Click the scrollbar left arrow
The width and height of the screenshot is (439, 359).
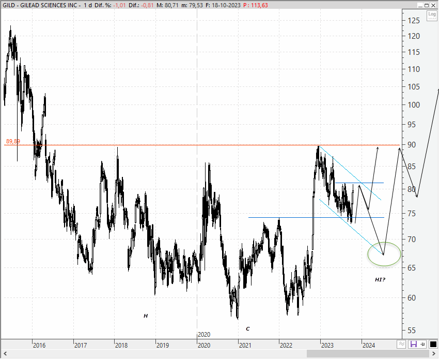click(5, 354)
